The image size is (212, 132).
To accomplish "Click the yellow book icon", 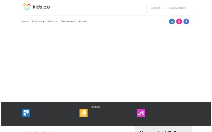I will (x=83, y=113).
